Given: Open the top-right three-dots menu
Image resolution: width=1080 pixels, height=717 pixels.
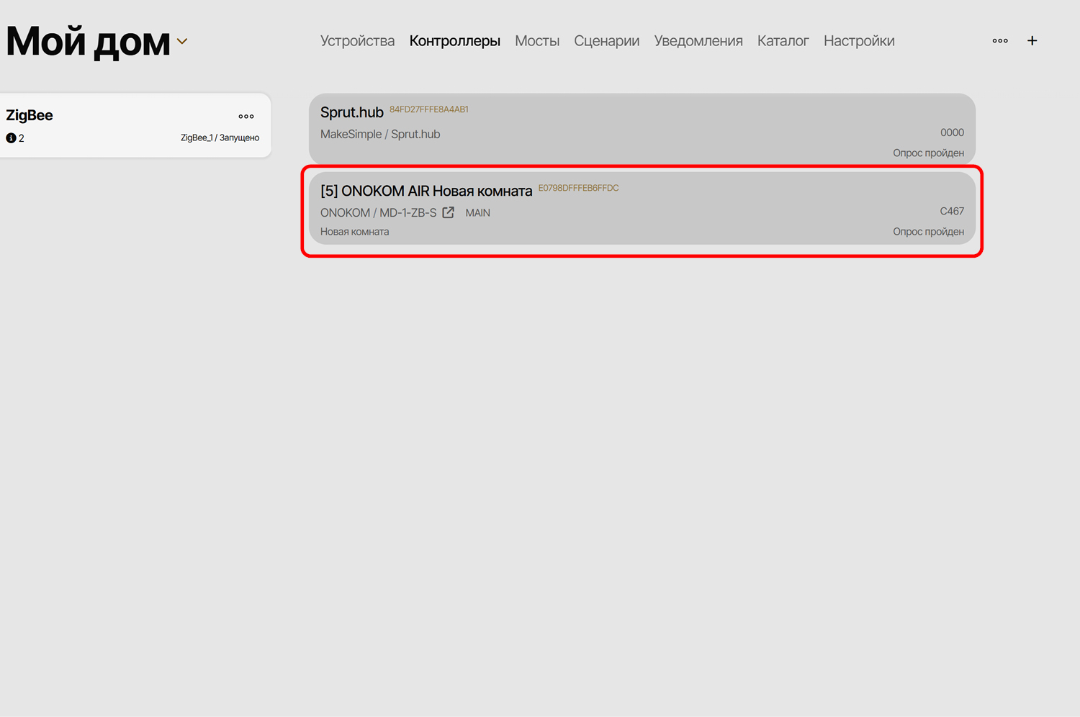Looking at the screenshot, I should pos(1000,41).
